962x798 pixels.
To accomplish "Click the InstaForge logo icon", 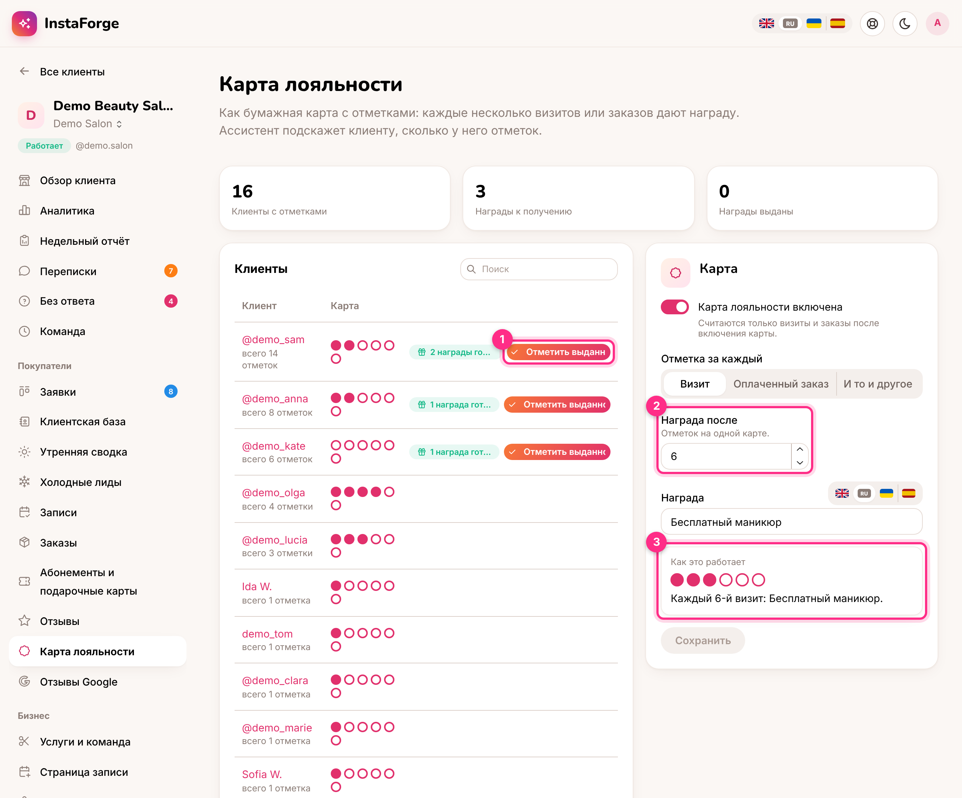I will pos(24,23).
